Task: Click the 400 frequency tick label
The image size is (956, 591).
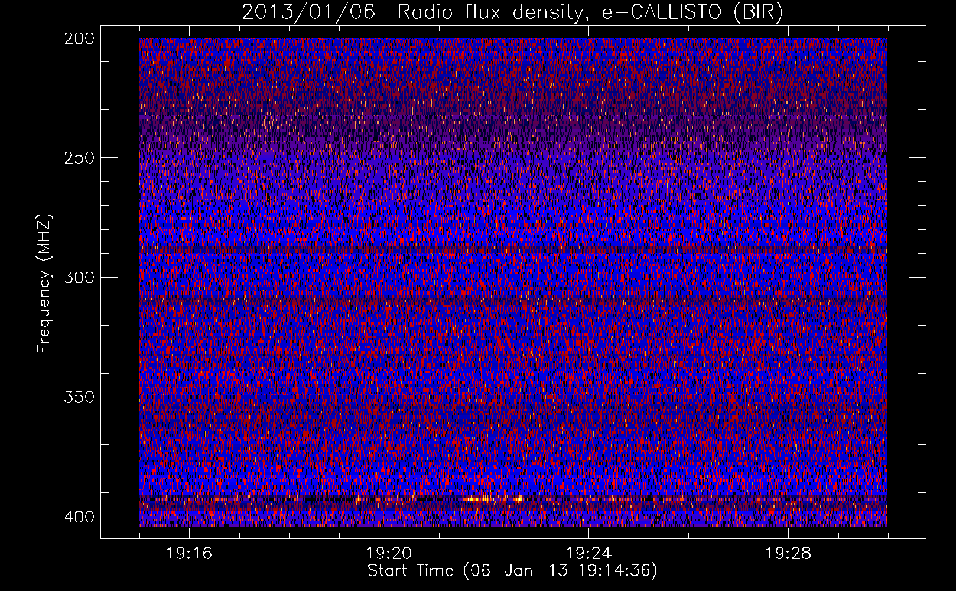Action: [x=79, y=517]
